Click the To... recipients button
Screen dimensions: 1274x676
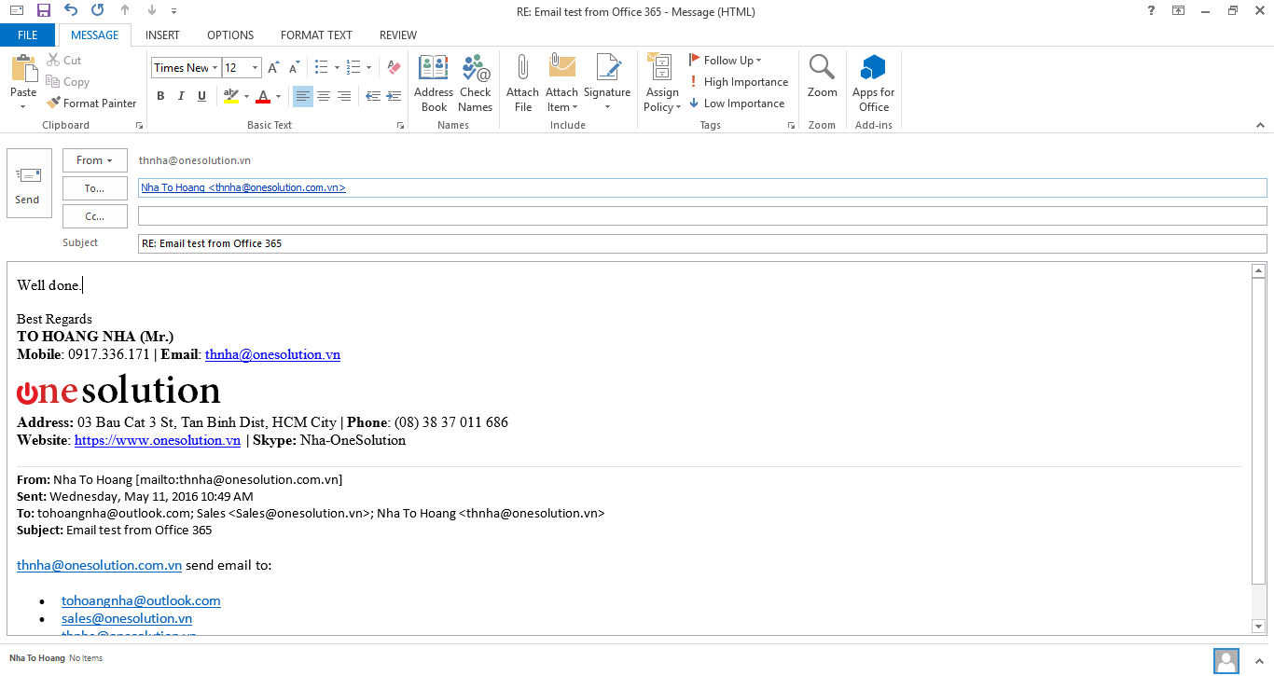95,188
